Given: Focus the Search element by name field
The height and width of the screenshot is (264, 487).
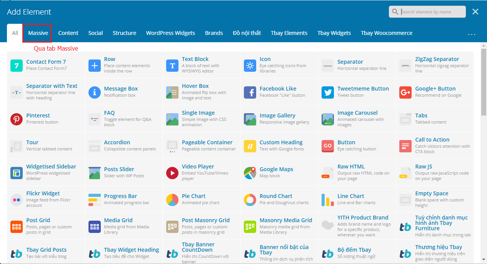Looking at the screenshot, I should click(x=427, y=12).
